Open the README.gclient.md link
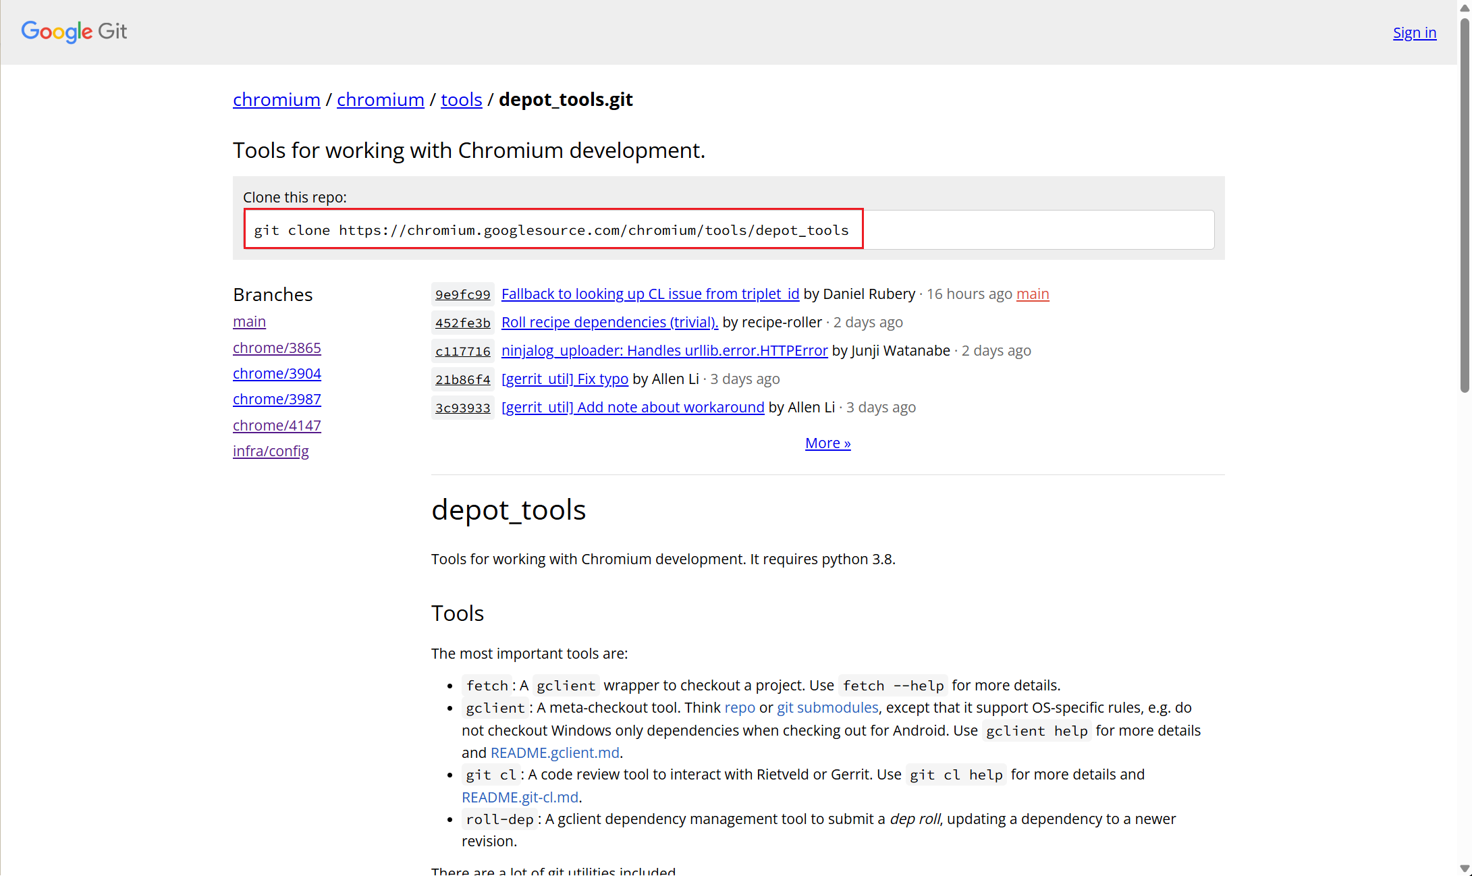The width and height of the screenshot is (1472, 876). 555,752
